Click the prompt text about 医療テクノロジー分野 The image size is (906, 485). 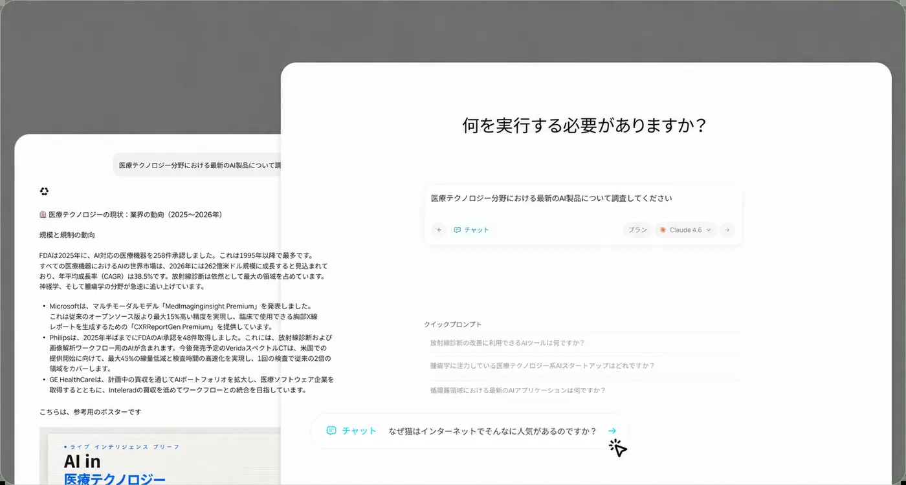(x=551, y=199)
